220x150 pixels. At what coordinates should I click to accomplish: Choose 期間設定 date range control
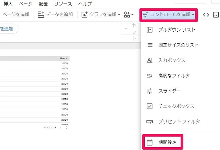(x=167, y=142)
